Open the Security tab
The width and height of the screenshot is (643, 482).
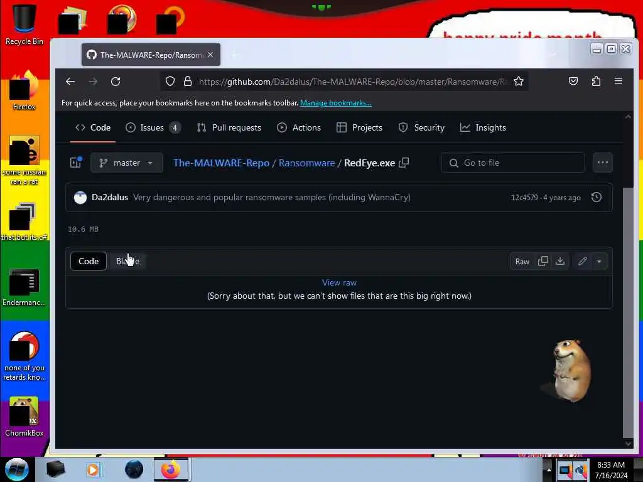[x=421, y=128]
